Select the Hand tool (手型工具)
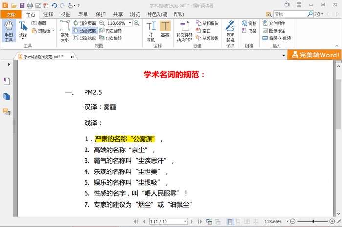This screenshot has width=342, height=227. tap(9, 32)
